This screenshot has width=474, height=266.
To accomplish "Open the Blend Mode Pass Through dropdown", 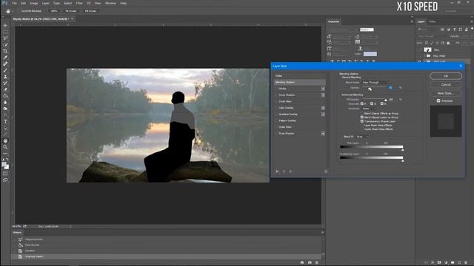I will [375, 82].
